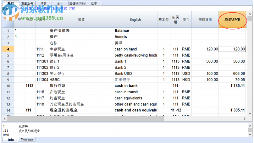This screenshot has width=254, height=143.
Task: Click the English column header
Action: point(135,19)
